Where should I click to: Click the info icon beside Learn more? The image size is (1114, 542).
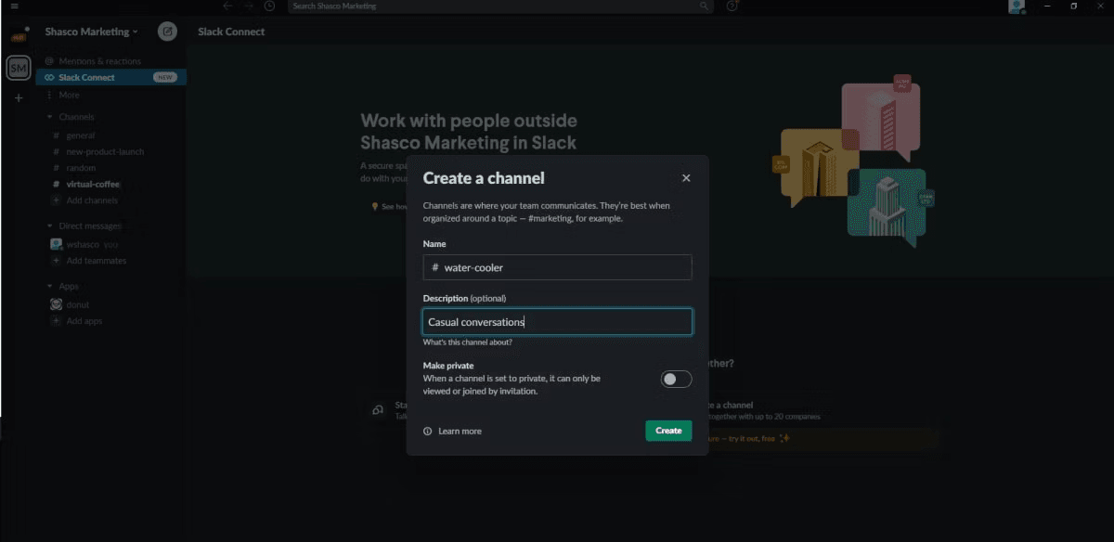[428, 431]
